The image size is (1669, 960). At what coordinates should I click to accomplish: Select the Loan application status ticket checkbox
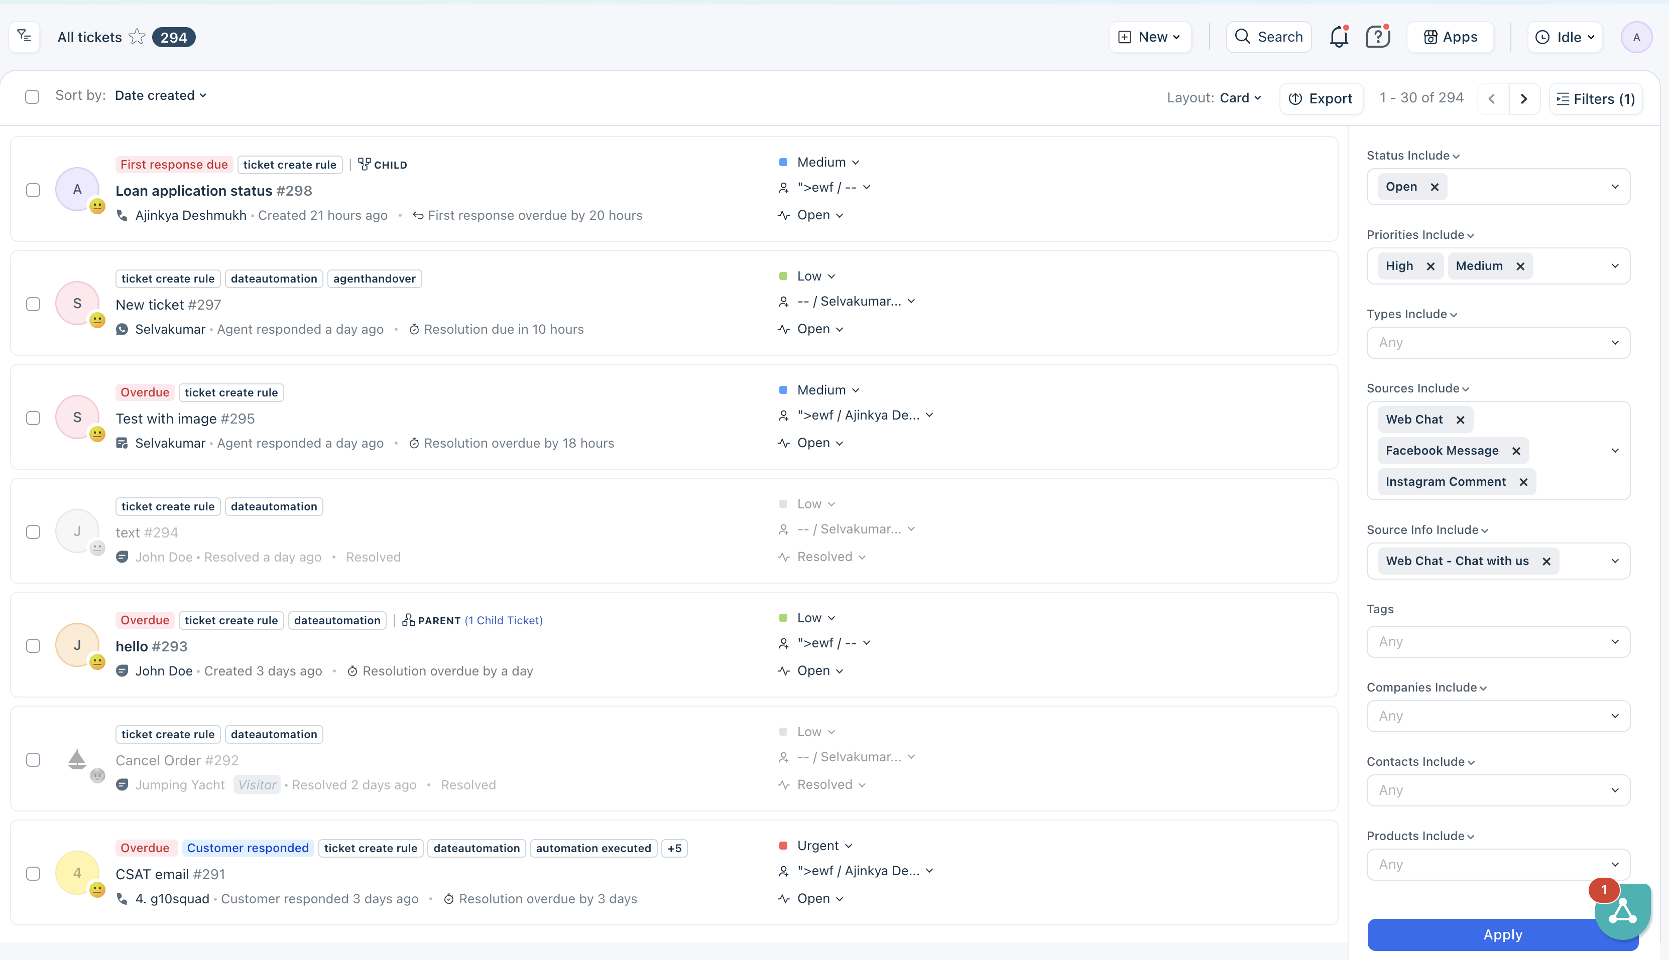[33, 191]
